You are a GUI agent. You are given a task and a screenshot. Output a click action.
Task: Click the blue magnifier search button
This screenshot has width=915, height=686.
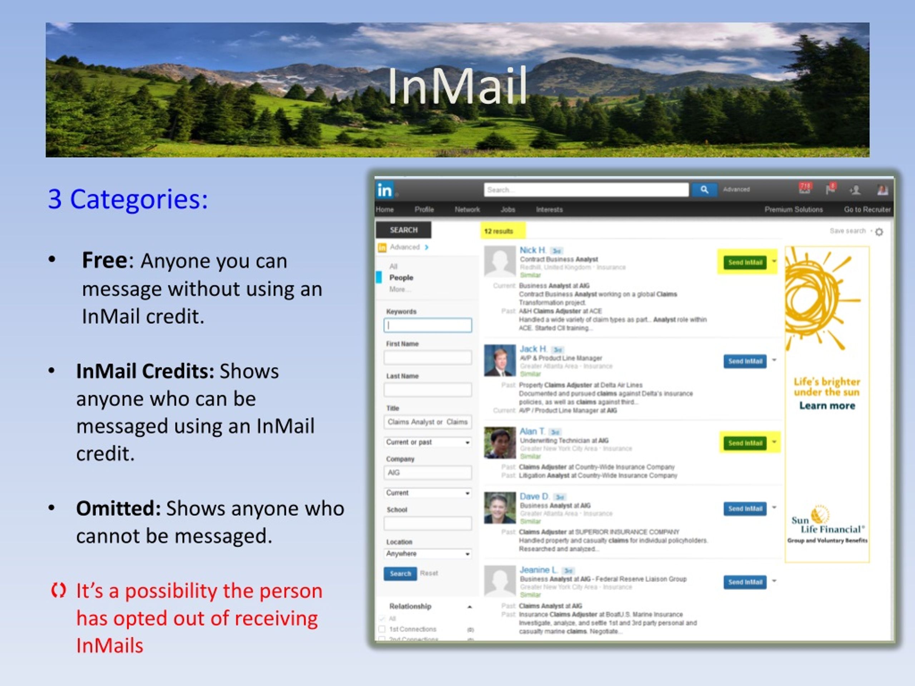point(704,190)
